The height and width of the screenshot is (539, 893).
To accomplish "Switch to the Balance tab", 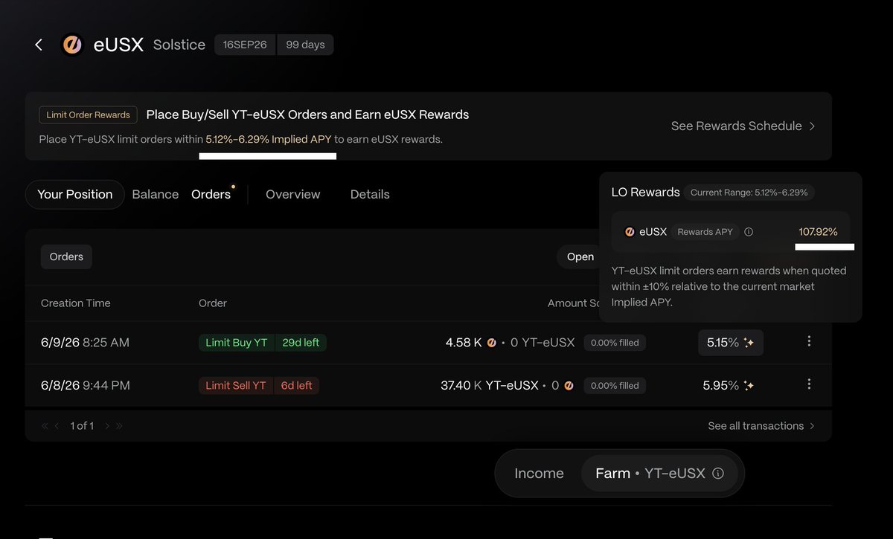I will (156, 194).
